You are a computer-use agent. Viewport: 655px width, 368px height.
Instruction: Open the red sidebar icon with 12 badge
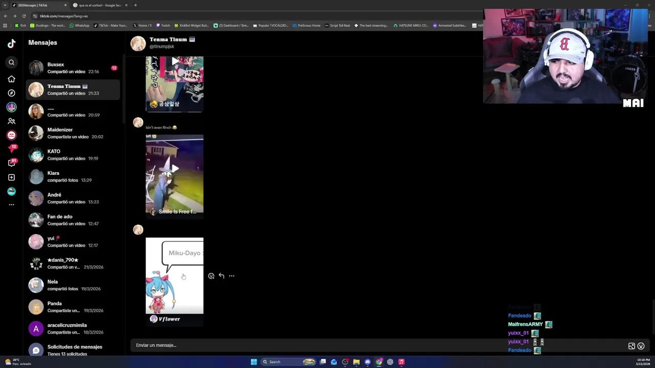[x=11, y=149]
